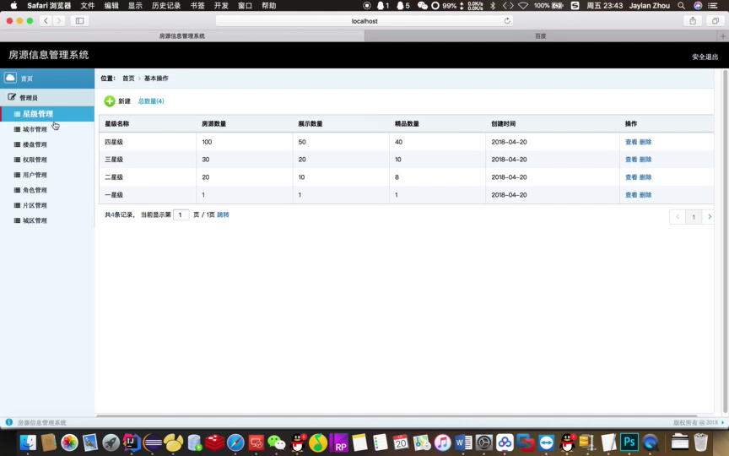The width and height of the screenshot is (729, 456).
Task: Click the cloud Home icon in sidebar
Action: coord(10,78)
